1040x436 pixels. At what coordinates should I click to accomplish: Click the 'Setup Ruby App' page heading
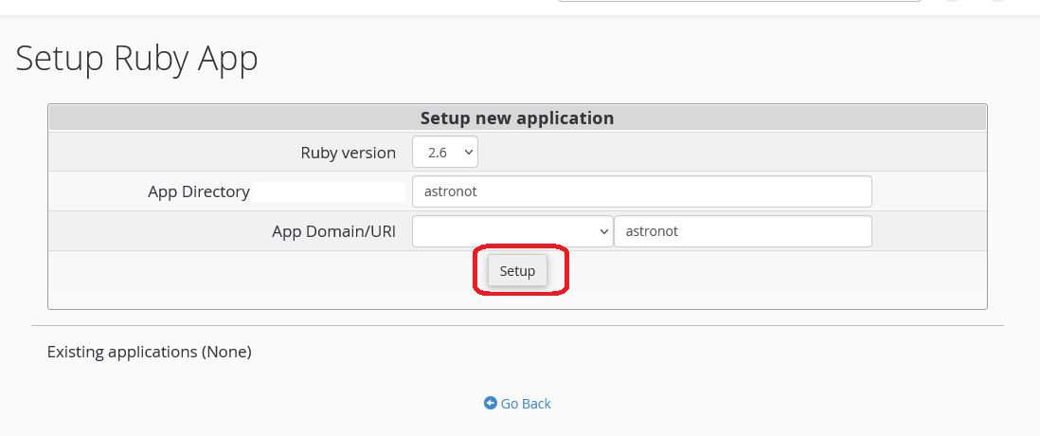click(x=137, y=59)
